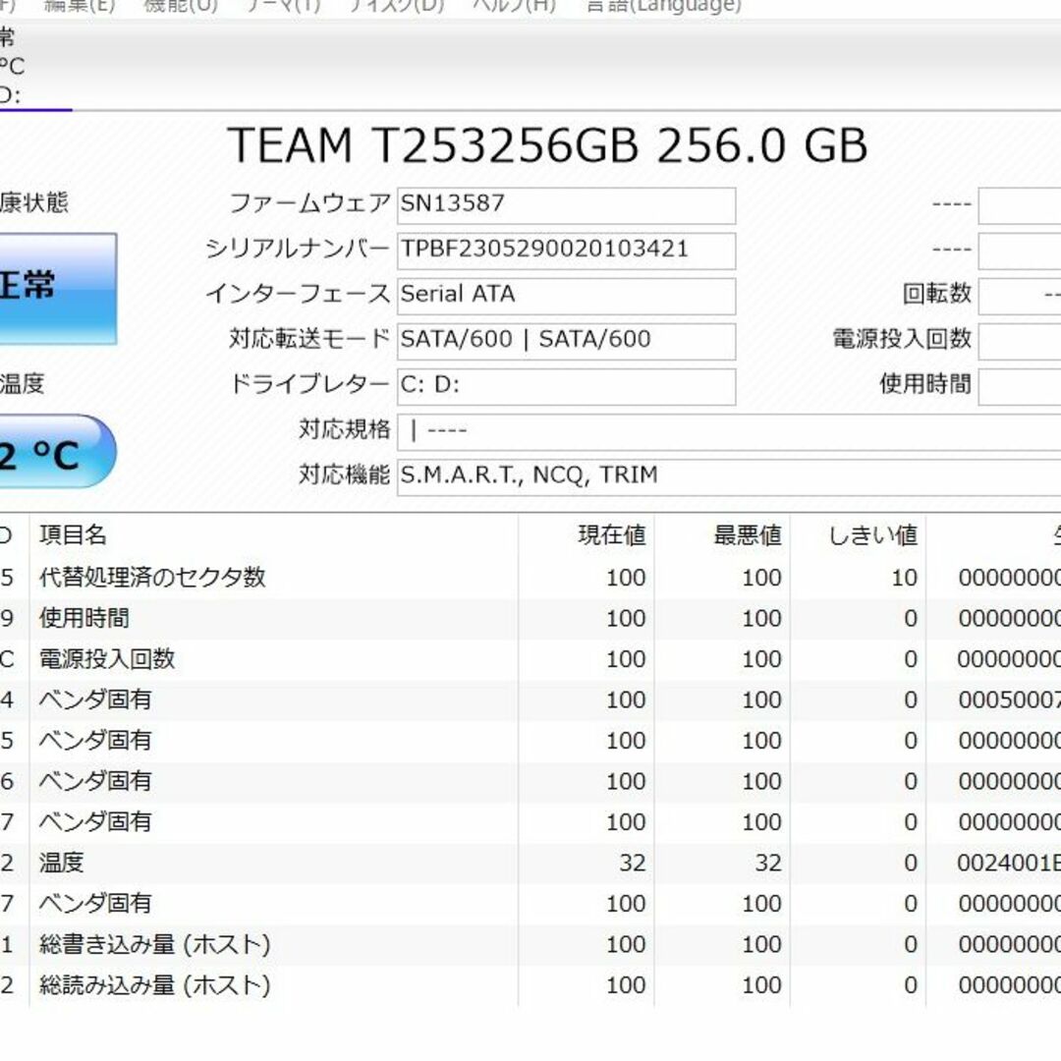This screenshot has width=1061, height=1061.
Task: Click the blue 正常 health status button
Action: [58, 289]
